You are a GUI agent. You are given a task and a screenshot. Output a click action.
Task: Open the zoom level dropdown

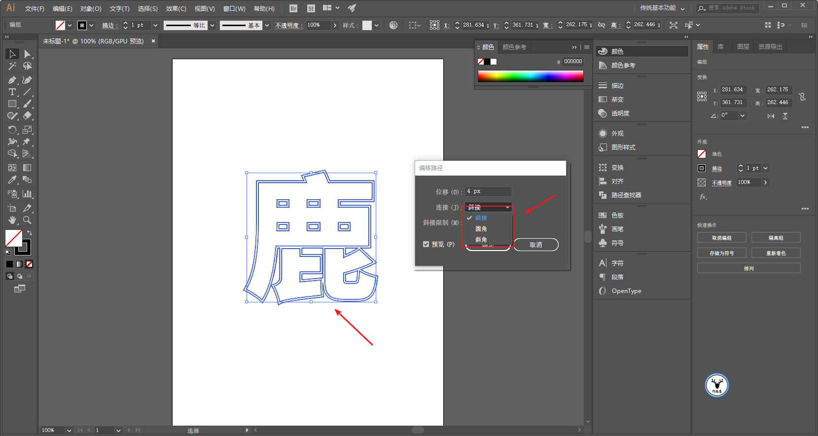click(69, 431)
